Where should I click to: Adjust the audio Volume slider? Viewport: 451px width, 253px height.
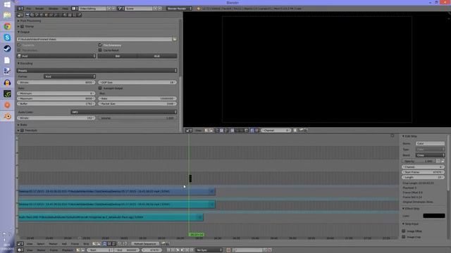(x=137, y=118)
